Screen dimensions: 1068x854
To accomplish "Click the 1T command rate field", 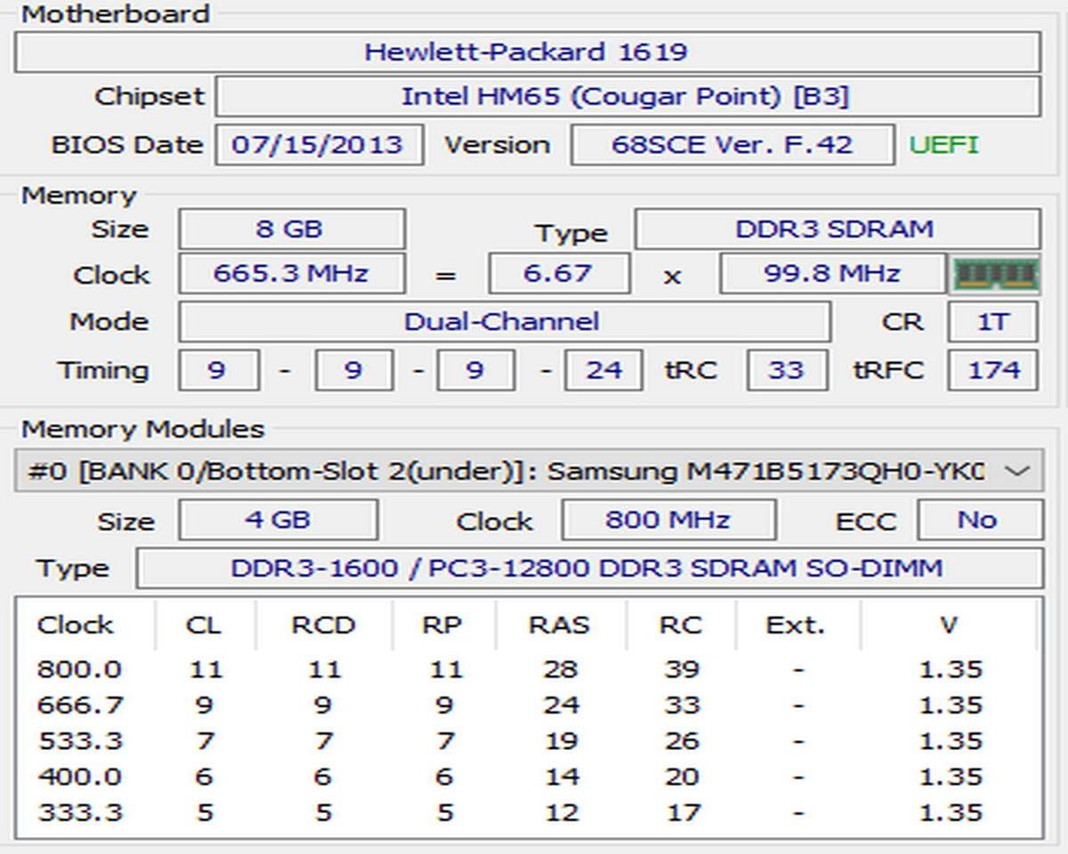I will 992,322.
